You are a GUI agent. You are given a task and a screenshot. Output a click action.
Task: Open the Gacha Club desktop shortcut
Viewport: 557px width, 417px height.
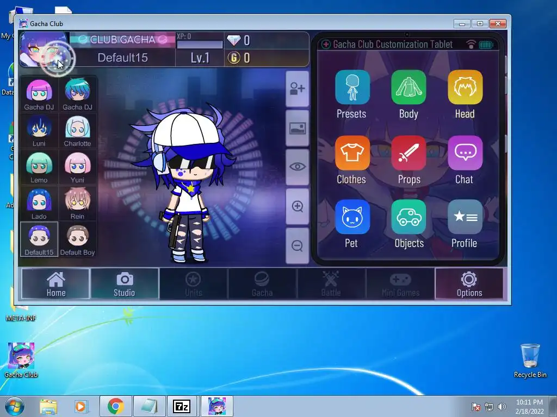click(21, 360)
